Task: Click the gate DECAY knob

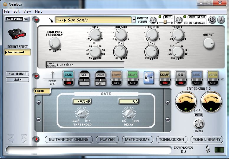Action: [129, 113]
